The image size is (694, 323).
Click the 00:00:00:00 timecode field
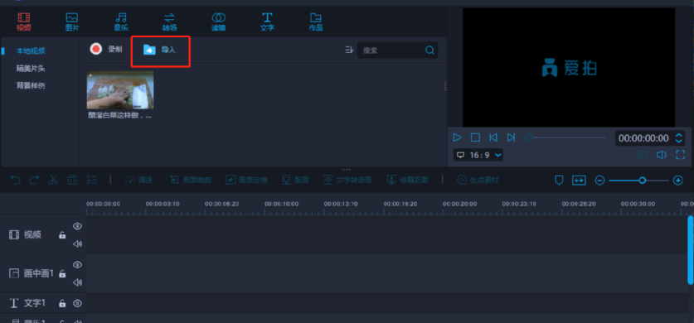[x=643, y=138]
